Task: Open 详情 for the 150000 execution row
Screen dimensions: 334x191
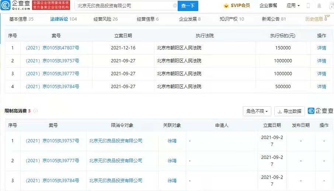Action: (321, 48)
